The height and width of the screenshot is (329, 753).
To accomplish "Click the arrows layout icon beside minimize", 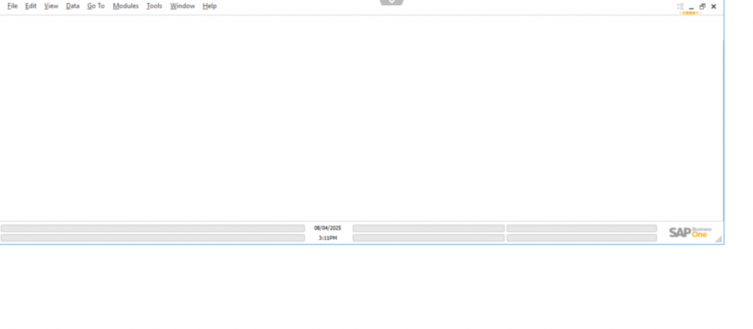I will 680,6.
